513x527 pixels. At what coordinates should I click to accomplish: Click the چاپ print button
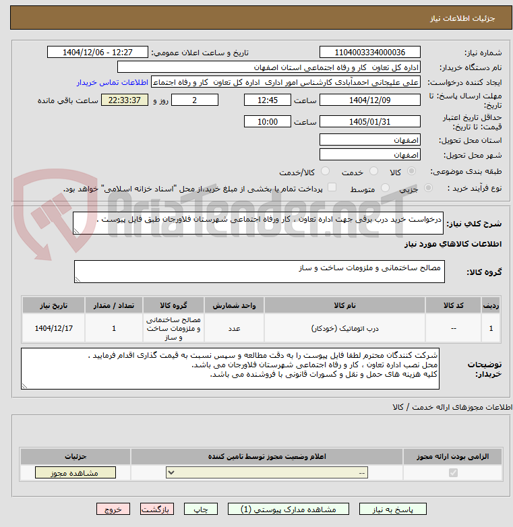tap(201, 509)
